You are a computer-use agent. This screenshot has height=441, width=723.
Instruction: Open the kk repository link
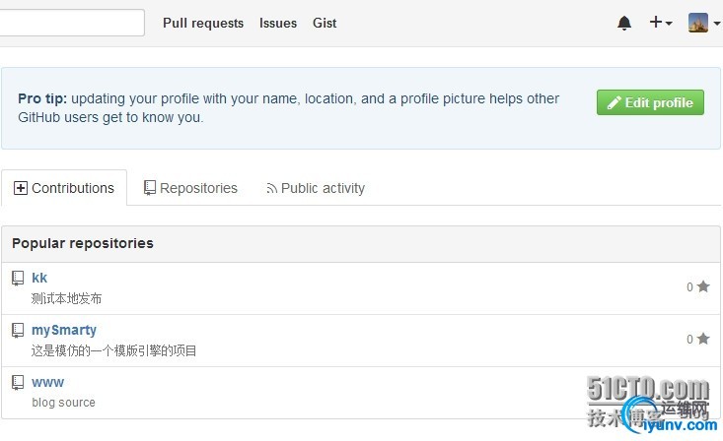pyautogui.click(x=39, y=278)
